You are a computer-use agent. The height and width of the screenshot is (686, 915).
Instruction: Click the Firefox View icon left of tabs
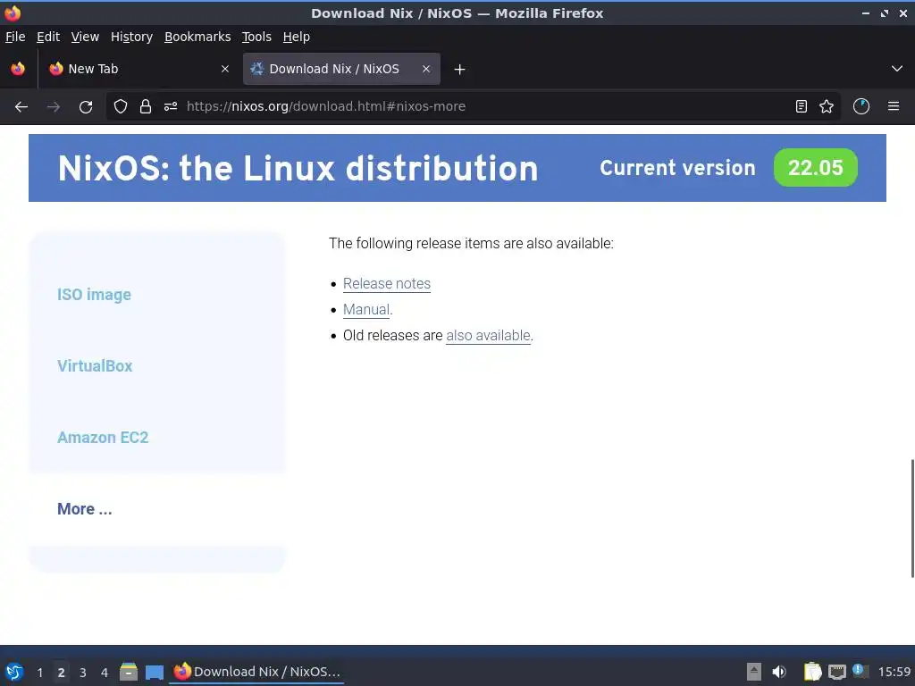point(18,69)
